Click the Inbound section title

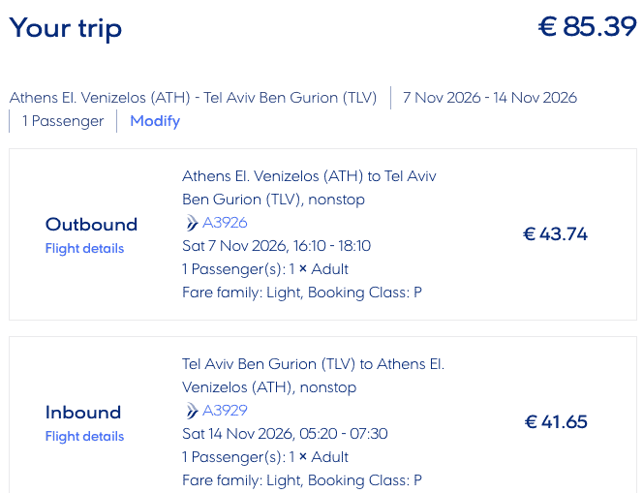83,412
